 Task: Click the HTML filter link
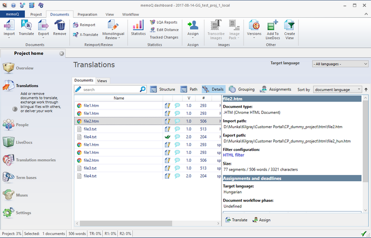click(234, 155)
